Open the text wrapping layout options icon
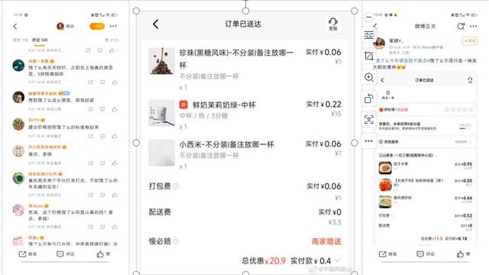The image size is (489, 275). point(368,35)
